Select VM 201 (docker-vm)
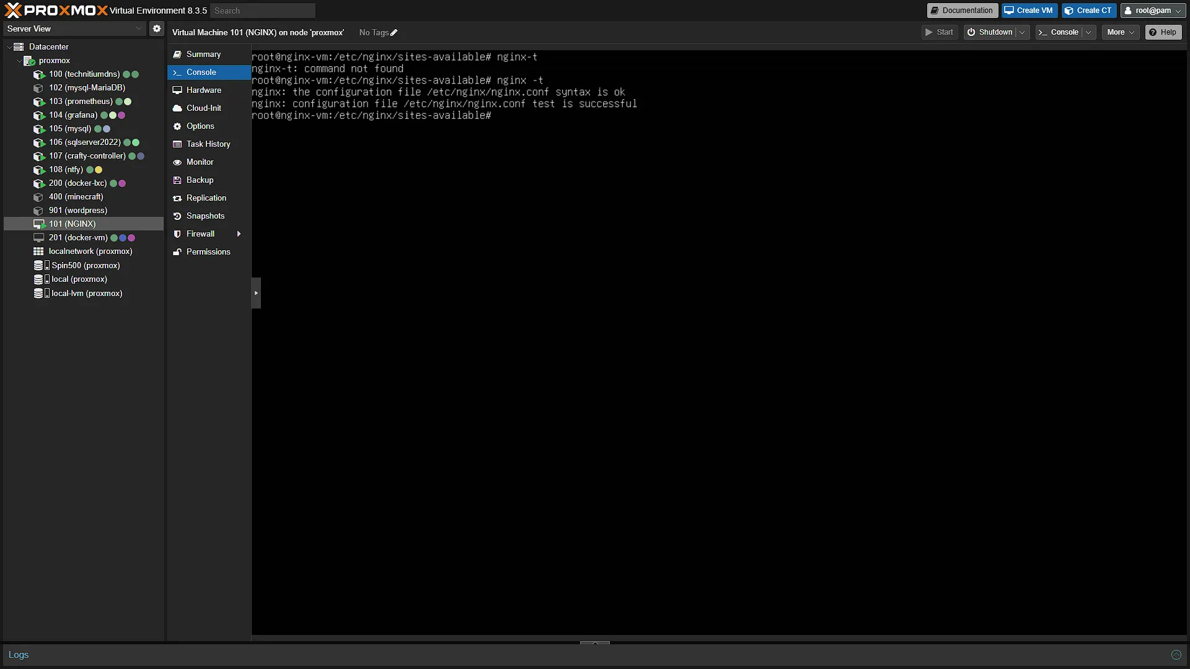 pyautogui.click(x=84, y=238)
